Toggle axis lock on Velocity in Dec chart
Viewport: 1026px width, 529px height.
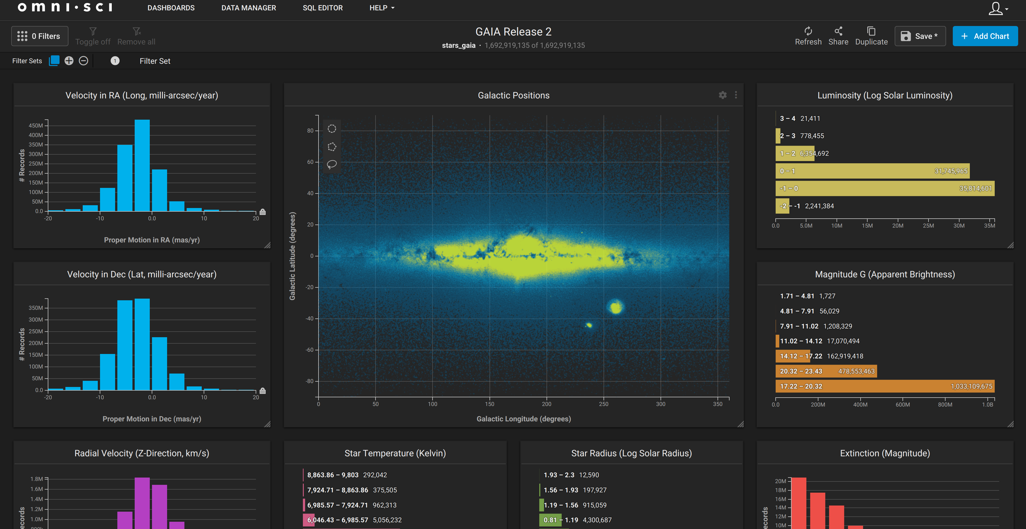coord(262,391)
